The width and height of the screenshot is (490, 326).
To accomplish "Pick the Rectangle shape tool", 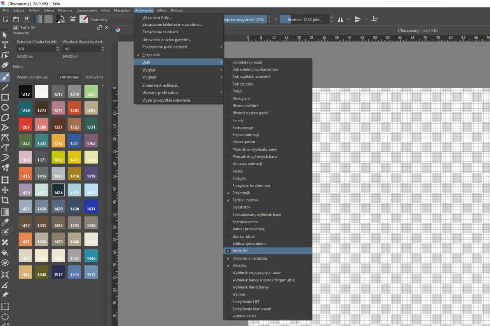I will [5, 97].
